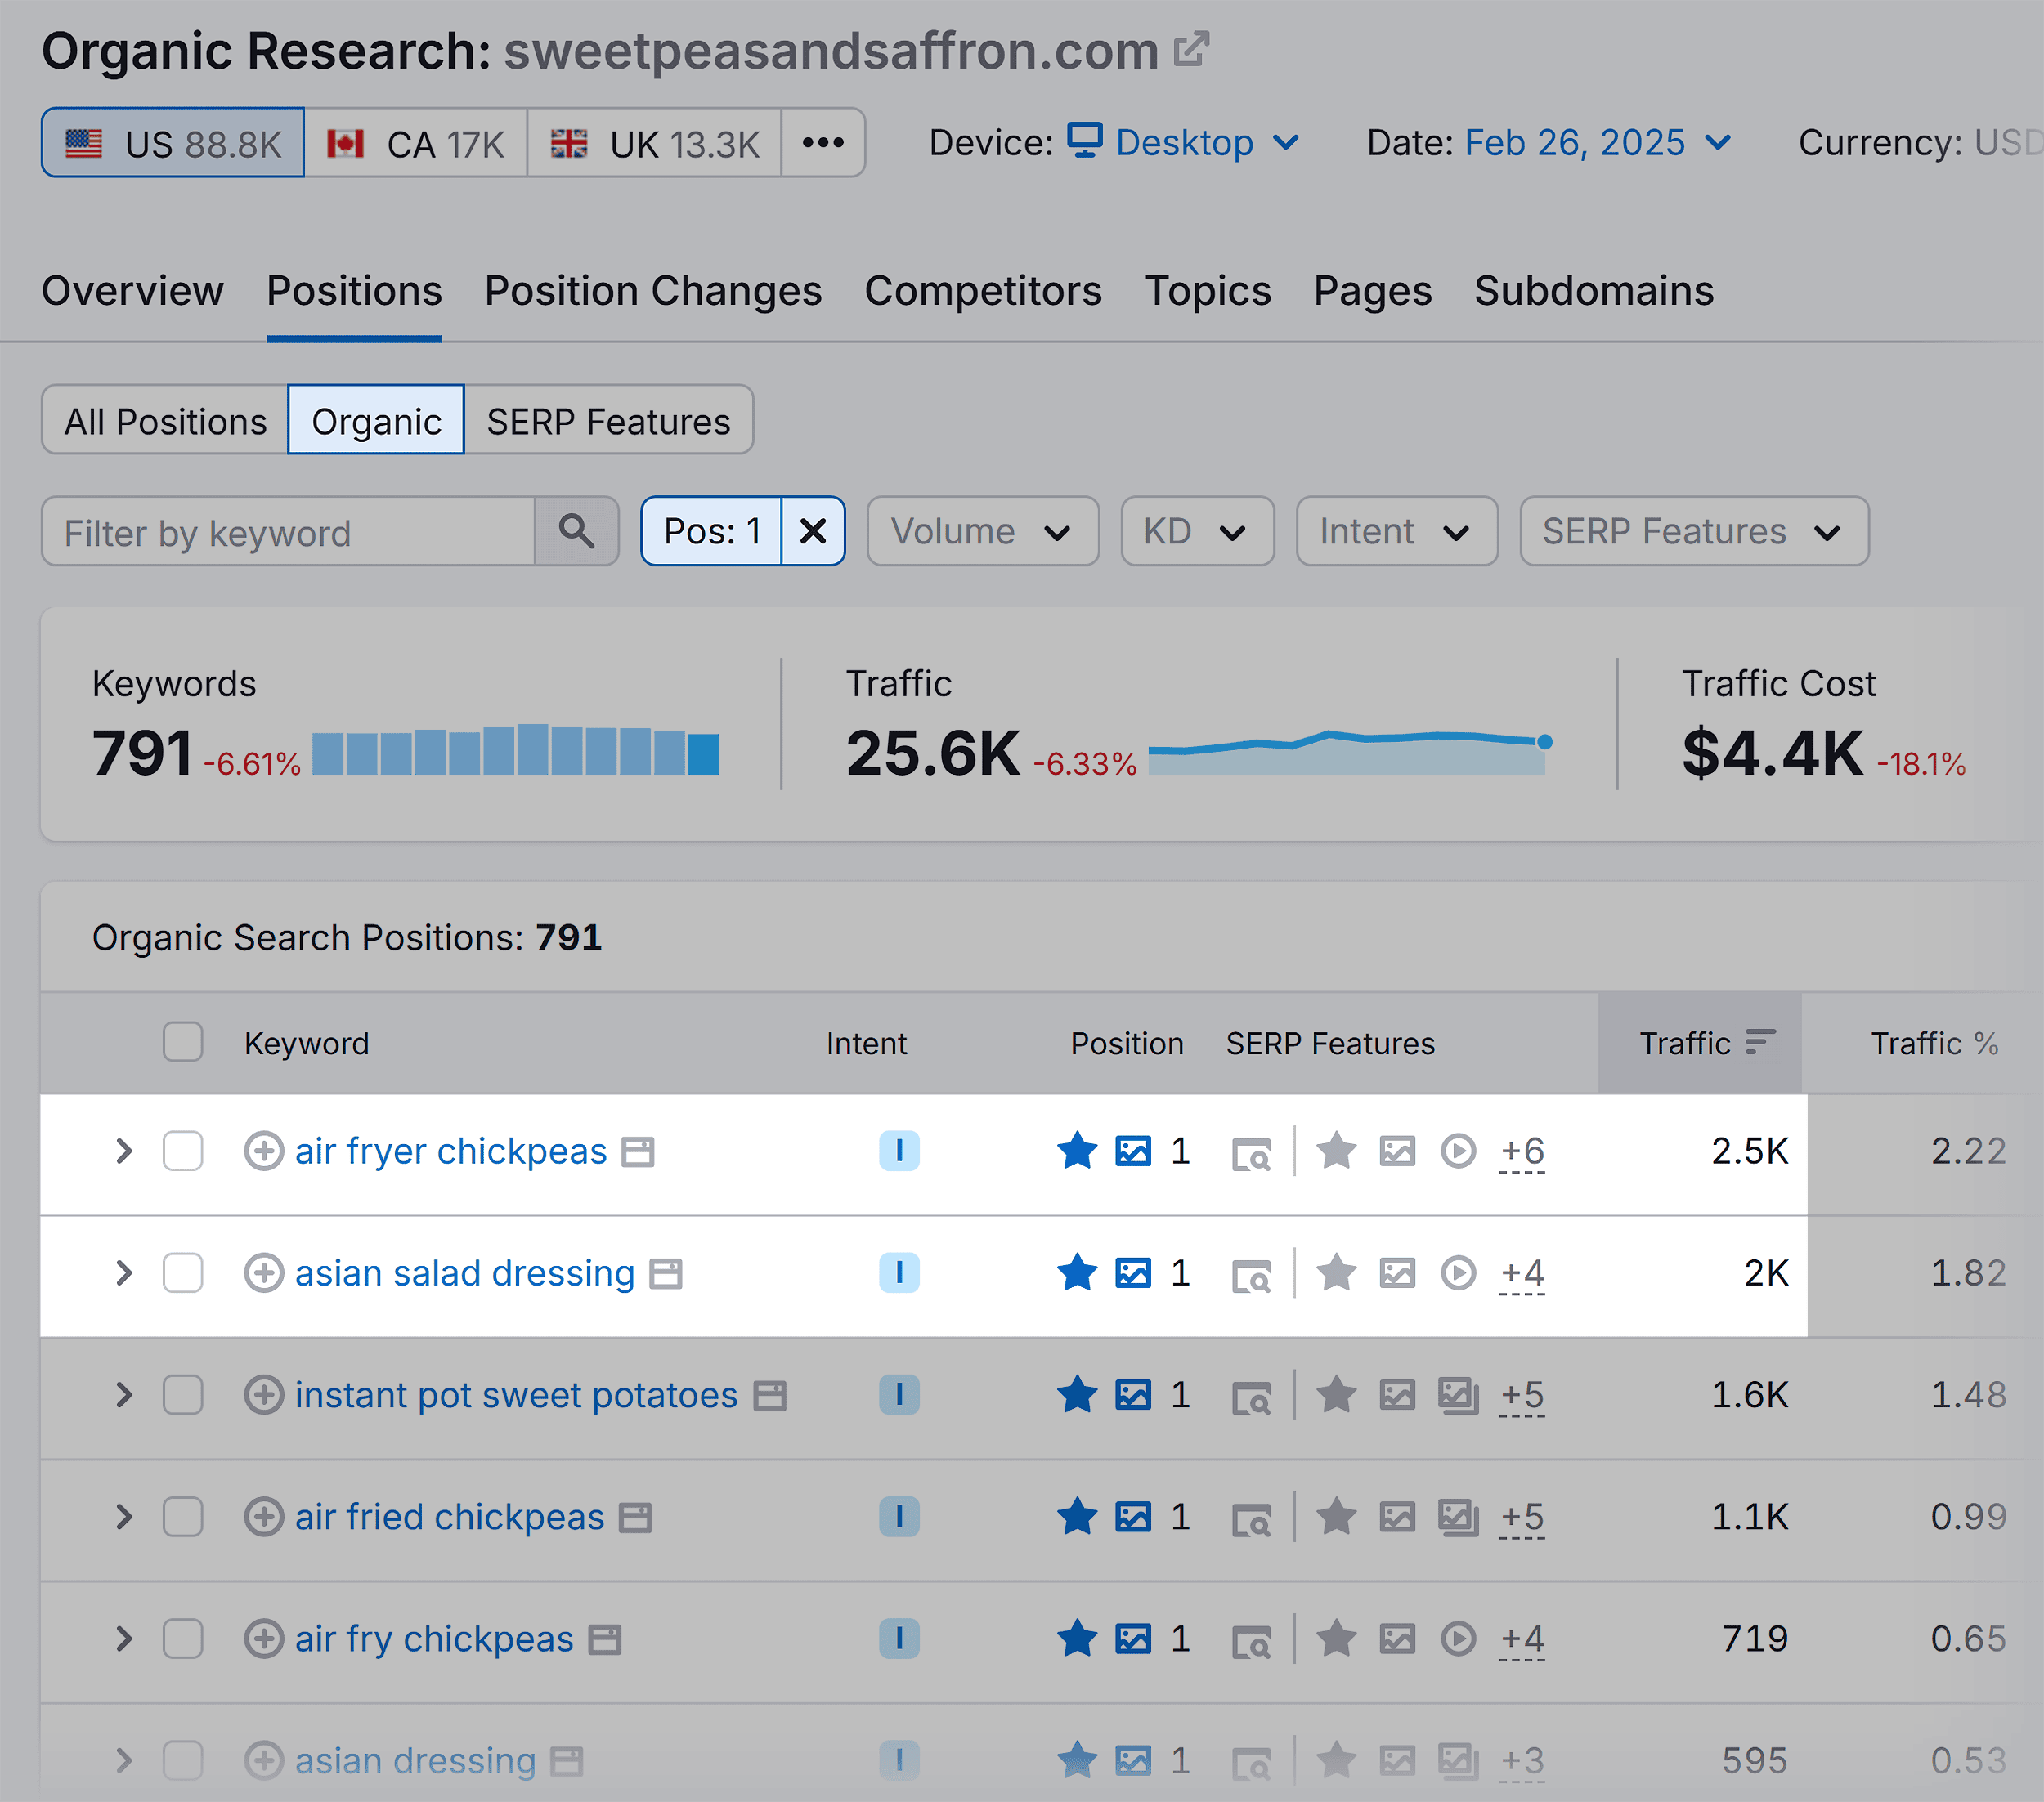This screenshot has width=2044, height=1802.
Task: Click the plus icon beside "asian salad dressing" keyword
Action: (x=263, y=1274)
